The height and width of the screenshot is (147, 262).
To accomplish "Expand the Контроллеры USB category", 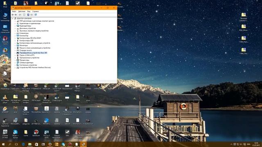I will (15, 40).
